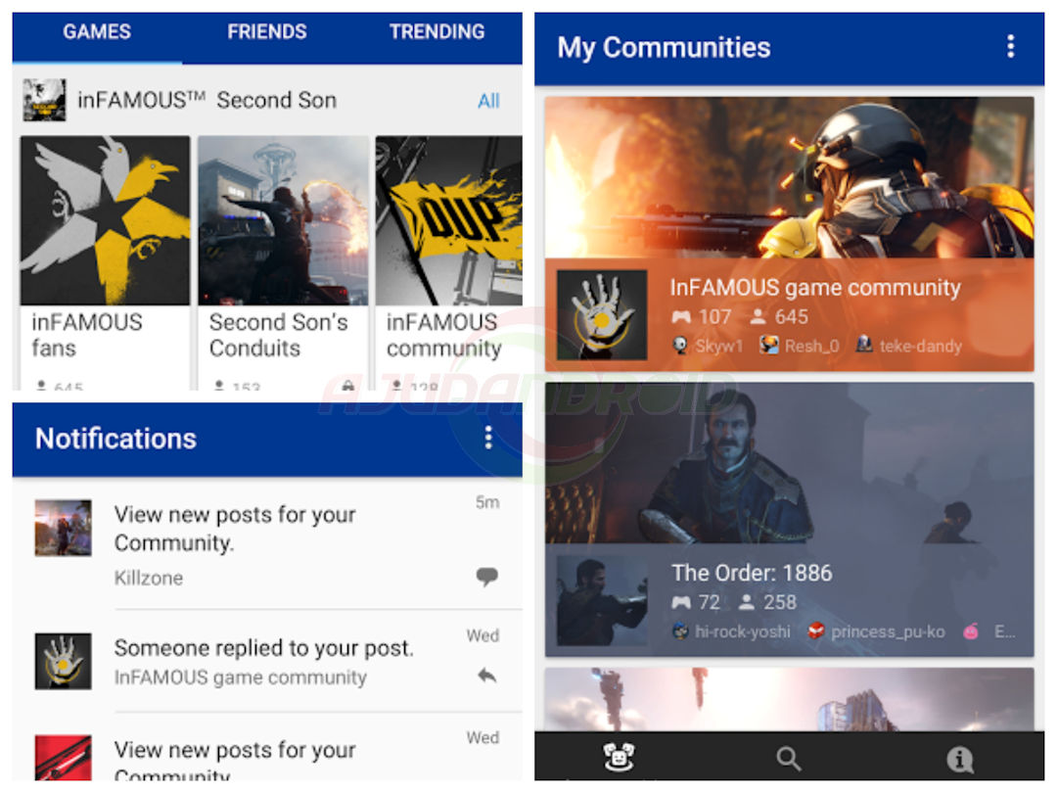Open Notifications overflow menu
This screenshot has height=793, width=1057.
pos(488,439)
